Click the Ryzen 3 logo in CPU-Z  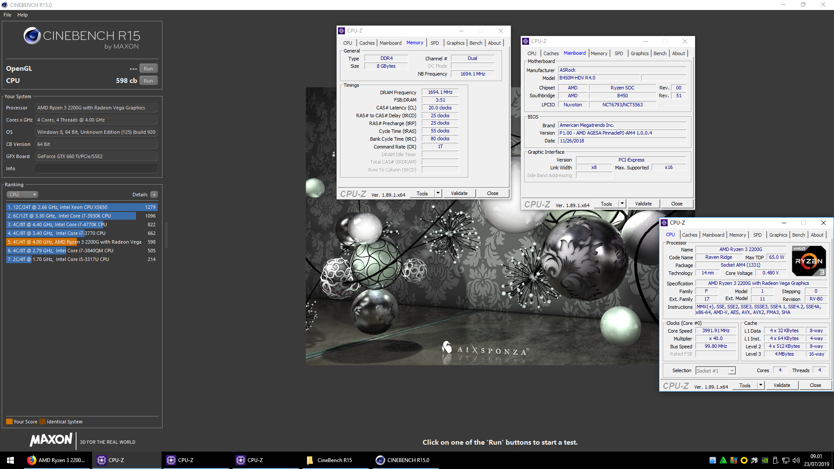tap(809, 261)
